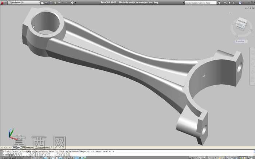
Task: Minimize the drawing viewport window
Action: click(x=246, y=8)
